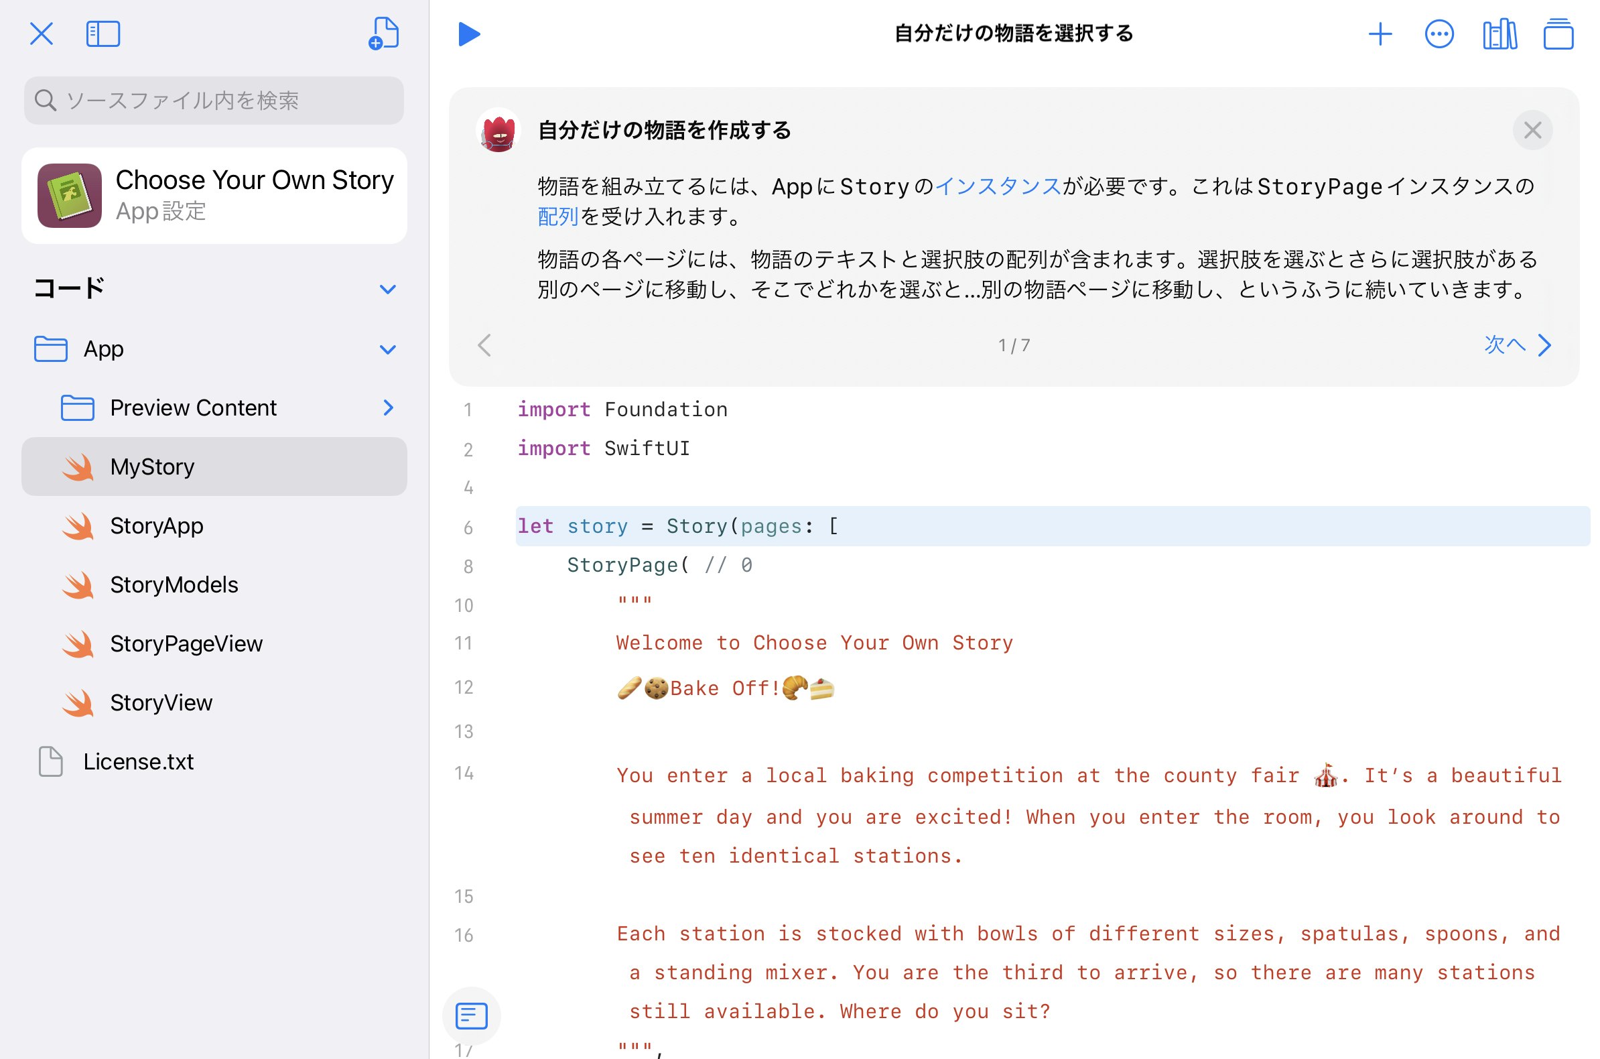Open Choose Your Own Story App settings
Viewport: 1600px width, 1059px height.
tap(214, 196)
